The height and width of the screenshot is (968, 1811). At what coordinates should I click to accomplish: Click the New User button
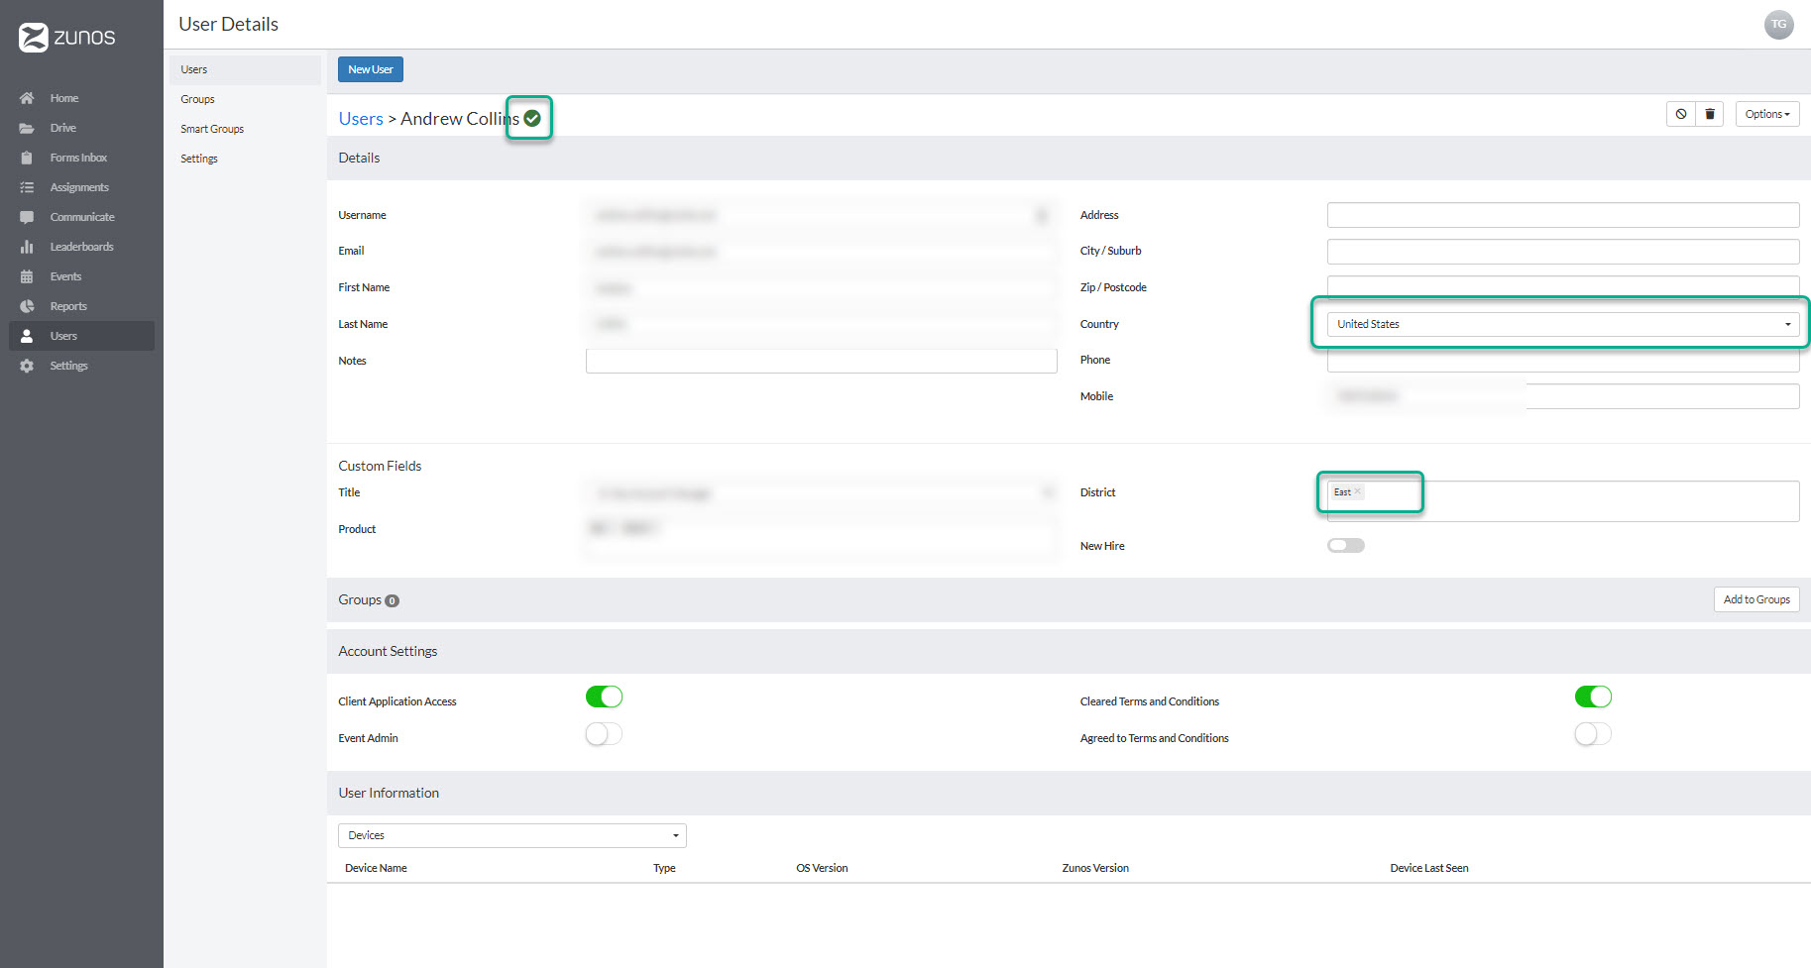[371, 69]
